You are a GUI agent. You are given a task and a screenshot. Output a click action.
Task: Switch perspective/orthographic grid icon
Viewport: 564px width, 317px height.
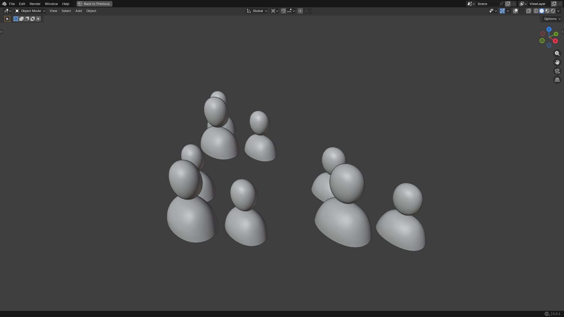click(557, 80)
